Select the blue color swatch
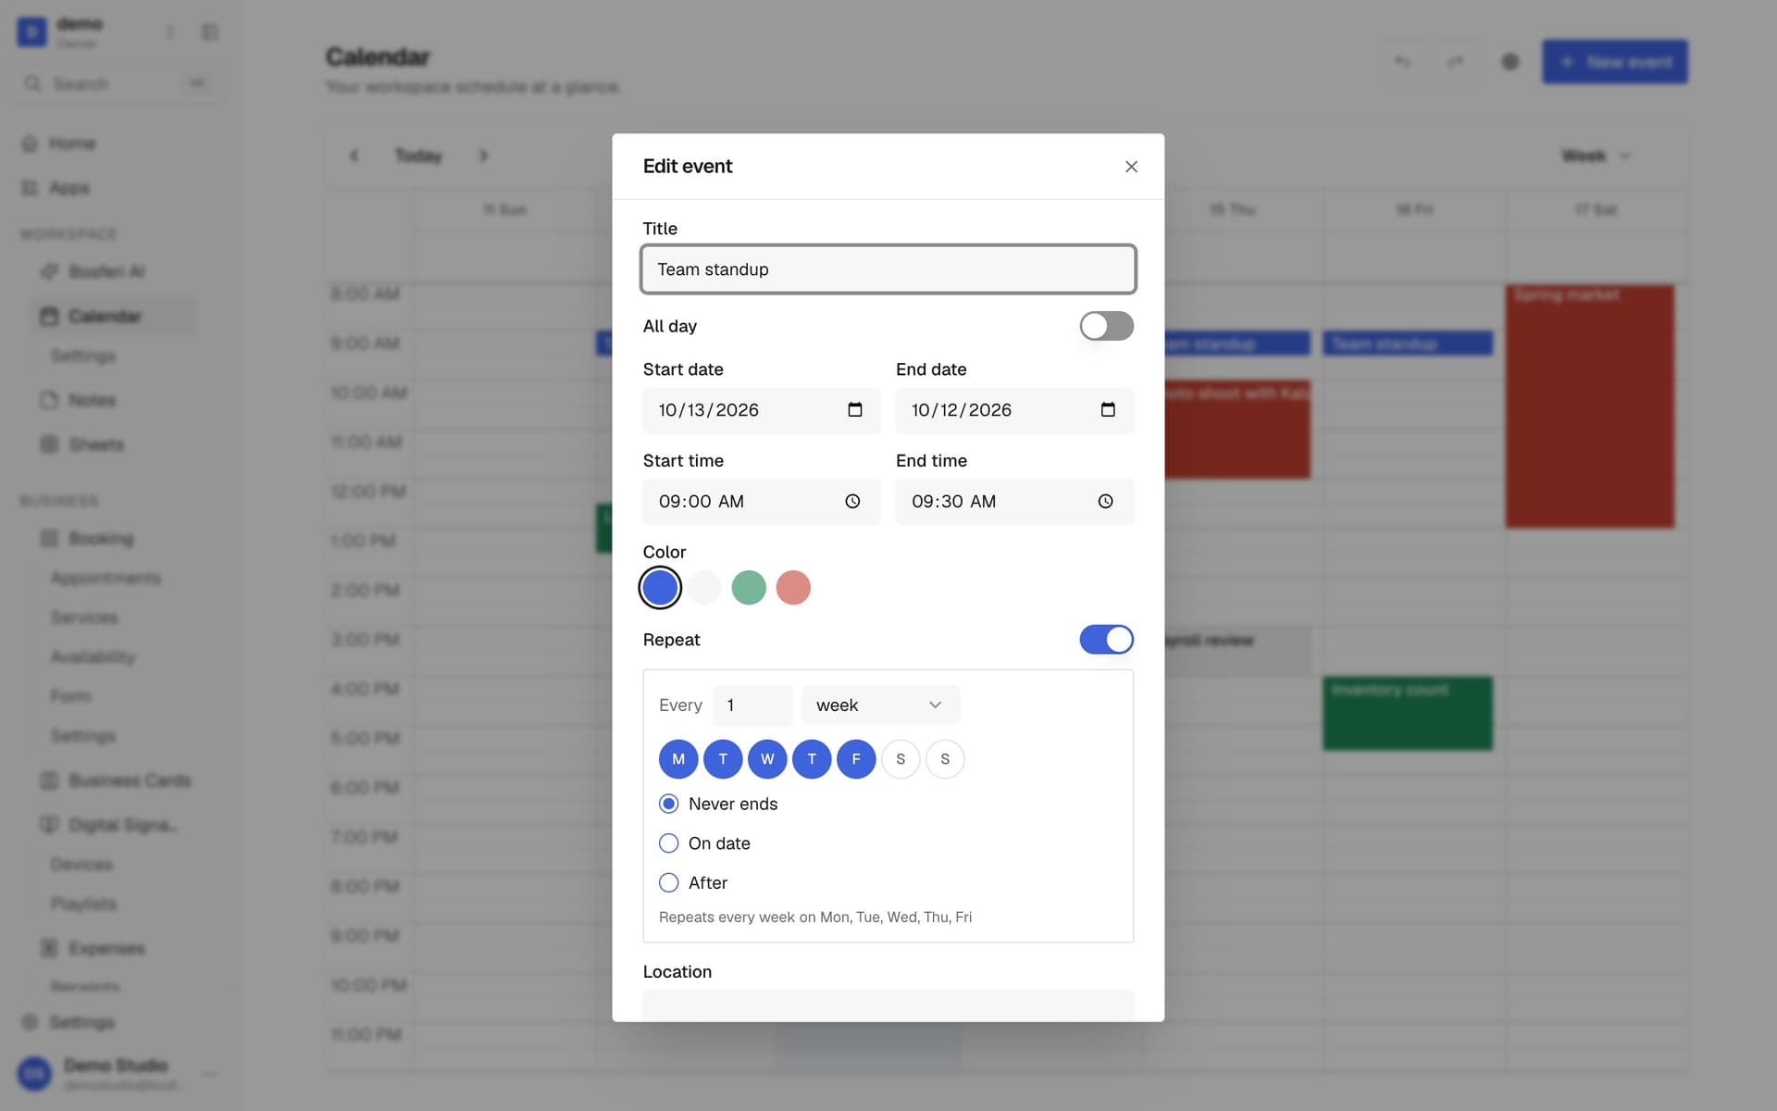Screen dimensions: 1777x1111 point(660,588)
